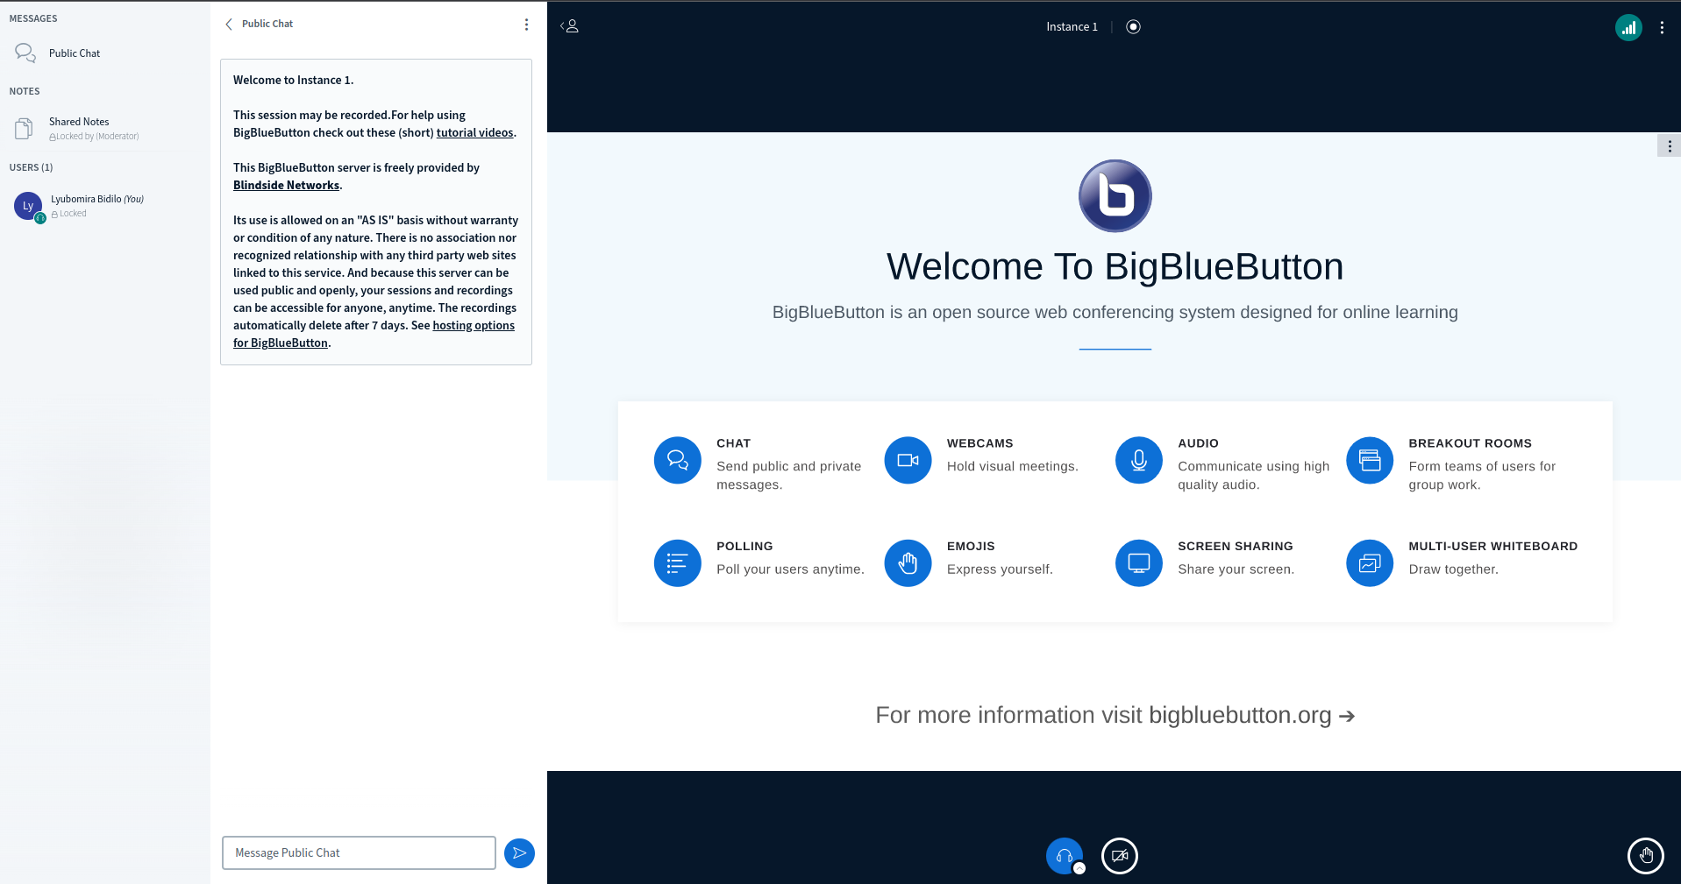Click Lyubomira Bidilo's user avatar
This screenshot has height=884, width=1681.
[28, 206]
